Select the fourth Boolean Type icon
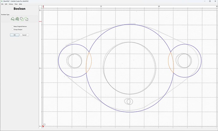Viewport: 218px width, 131px height. pos(26,19)
